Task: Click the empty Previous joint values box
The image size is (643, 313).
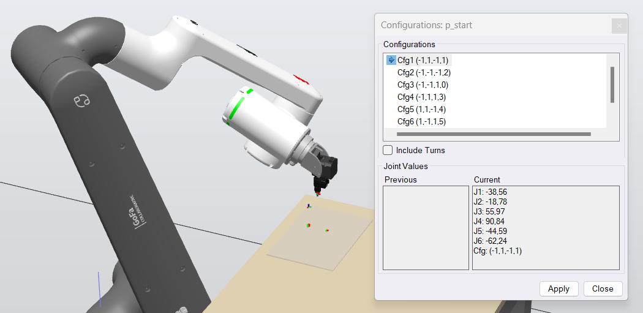Action: coord(425,227)
